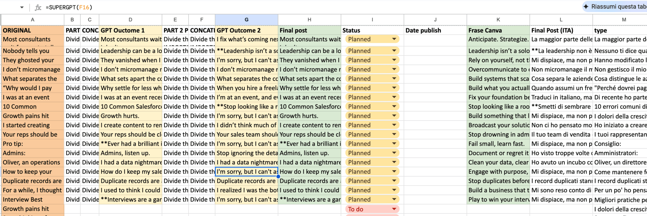Select column A header
This screenshot has height=216, width=647.
click(x=32, y=19)
